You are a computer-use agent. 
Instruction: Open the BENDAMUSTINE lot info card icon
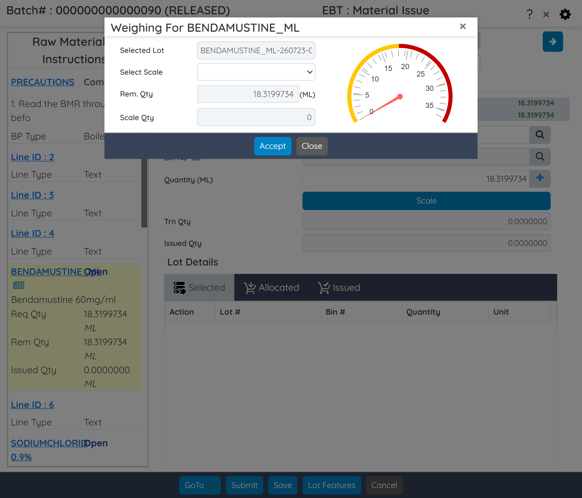click(x=18, y=285)
